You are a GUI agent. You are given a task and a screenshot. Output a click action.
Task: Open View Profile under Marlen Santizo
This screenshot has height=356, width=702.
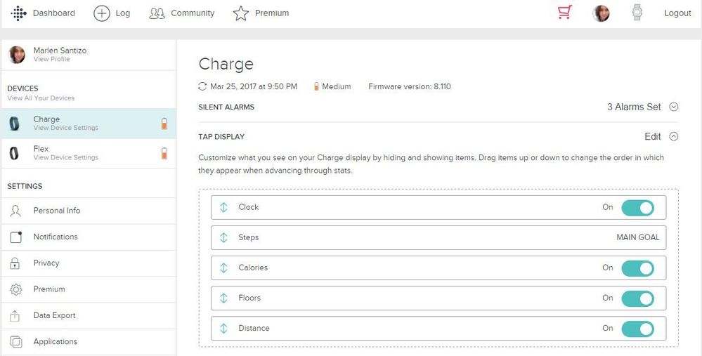[51, 60]
